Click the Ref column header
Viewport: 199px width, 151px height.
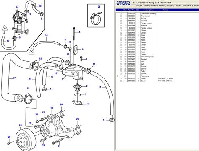coord(125,10)
